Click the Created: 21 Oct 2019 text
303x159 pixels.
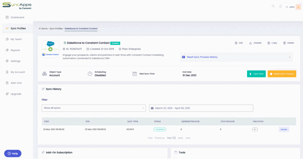pyautogui.click(x=102, y=49)
